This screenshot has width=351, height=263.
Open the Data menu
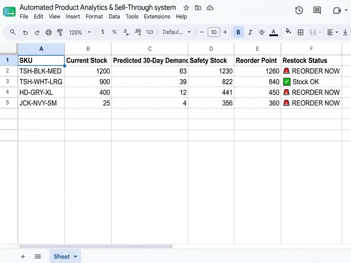114,16
